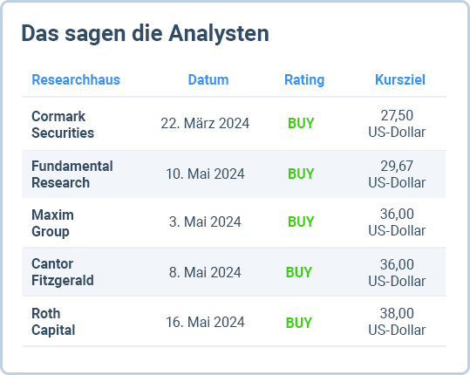This screenshot has height=375, width=470.
Task: Click the Datum column header
Action: point(208,79)
